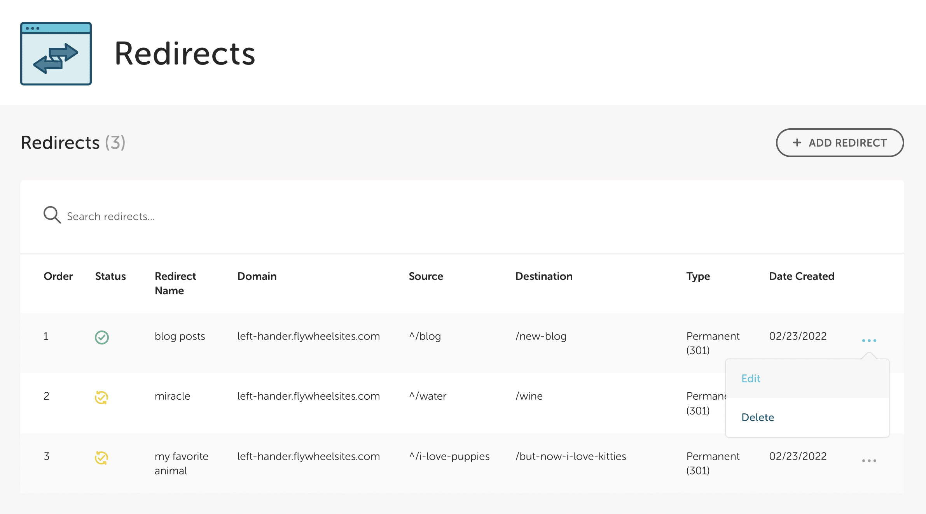Click yellow pending status icon for miracle redirect

[101, 397]
